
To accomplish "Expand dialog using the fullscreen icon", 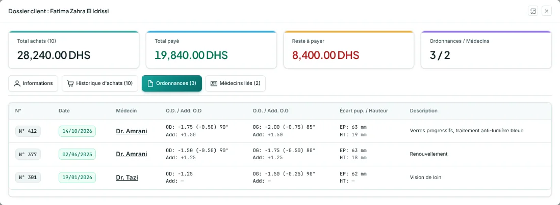I will [533, 11].
